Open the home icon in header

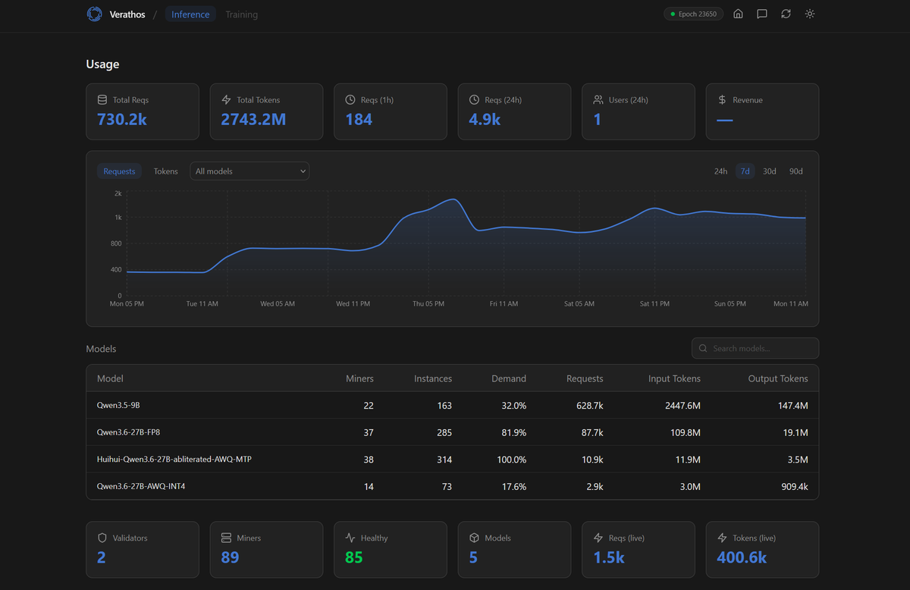click(x=738, y=14)
